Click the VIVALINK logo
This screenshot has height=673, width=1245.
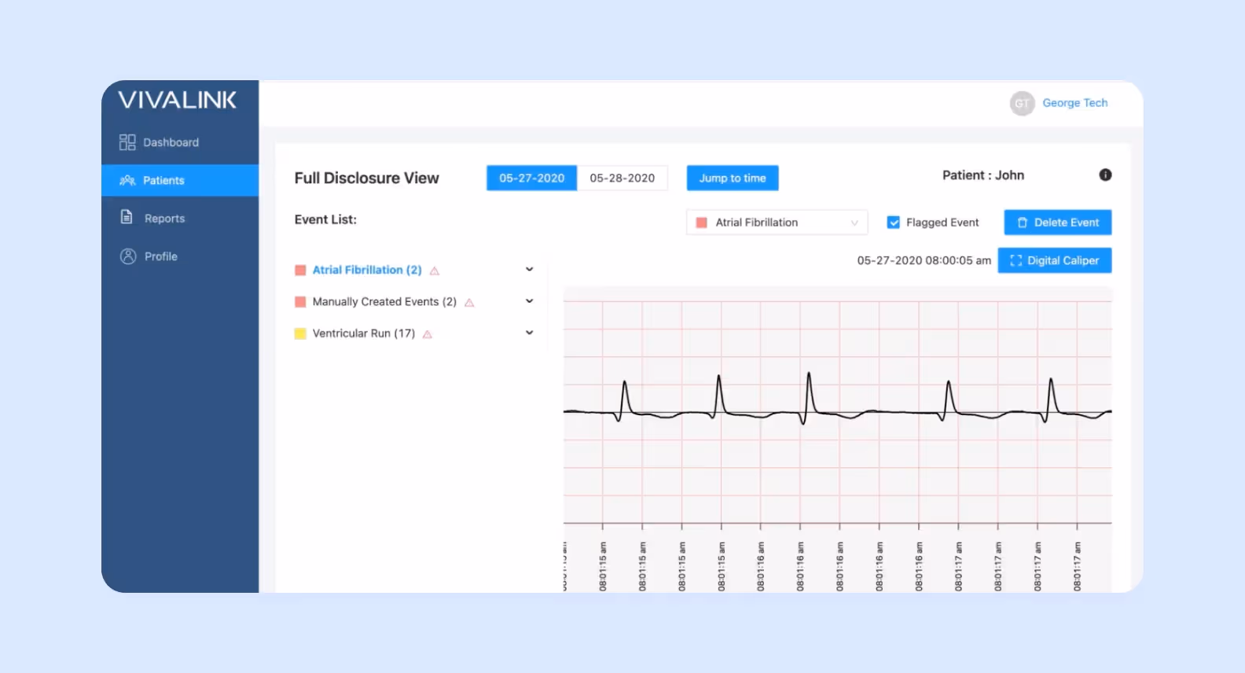click(178, 100)
